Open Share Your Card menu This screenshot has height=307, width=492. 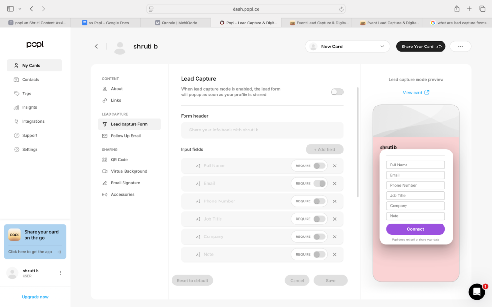pos(420,47)
